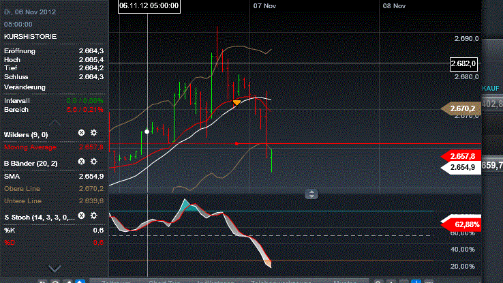Click the 07 Nov date axis label
This screenshot has width=503, height=283.
coord(264,5)
